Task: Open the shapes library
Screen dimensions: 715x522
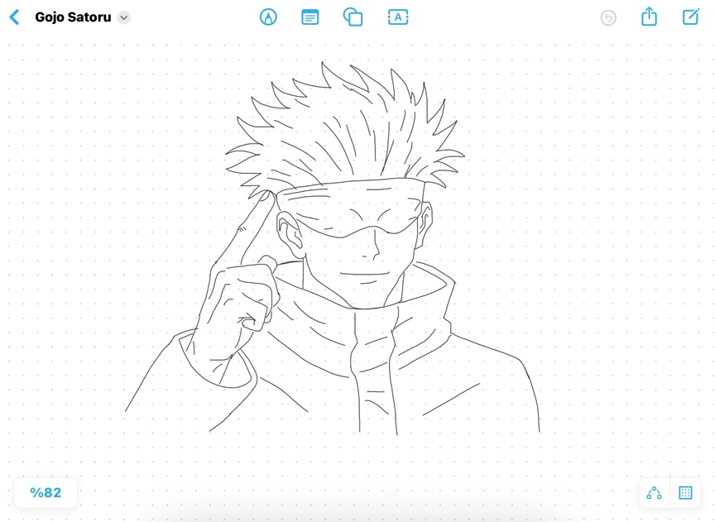Action: [353, 17]
